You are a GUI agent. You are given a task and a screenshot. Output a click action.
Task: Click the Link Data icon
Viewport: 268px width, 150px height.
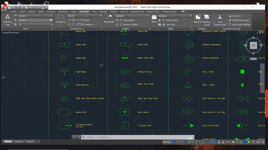(x=164, y=25)
